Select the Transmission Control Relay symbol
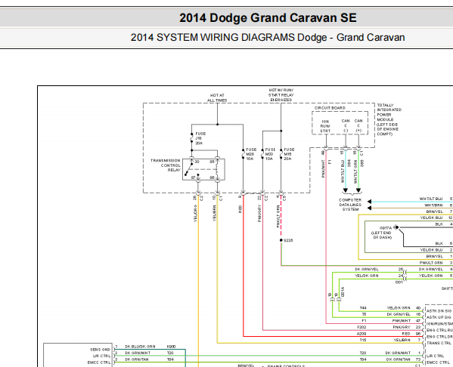 pos(203,170)
